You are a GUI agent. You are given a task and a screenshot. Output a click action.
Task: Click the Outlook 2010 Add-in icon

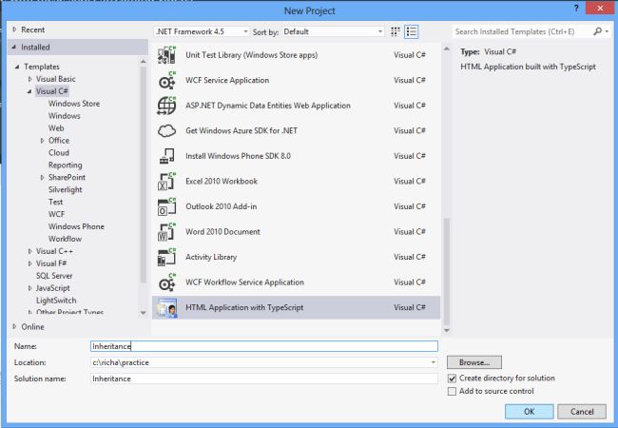click(x=166, y=206)
